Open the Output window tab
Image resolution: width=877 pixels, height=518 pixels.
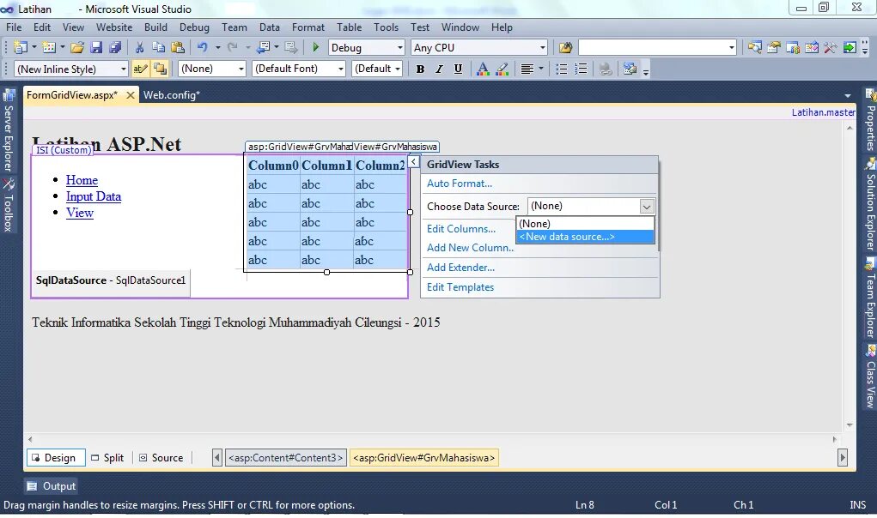click(x=51, y=486)
